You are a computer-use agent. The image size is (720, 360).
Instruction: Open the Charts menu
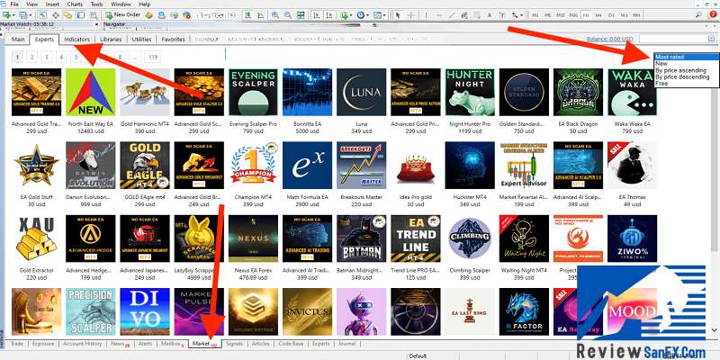[75, 4]
